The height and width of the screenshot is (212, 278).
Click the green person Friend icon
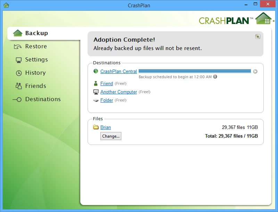pos(96,83)
